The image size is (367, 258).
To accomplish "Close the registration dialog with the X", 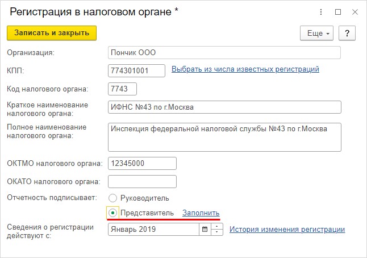I will coord(355,12).
